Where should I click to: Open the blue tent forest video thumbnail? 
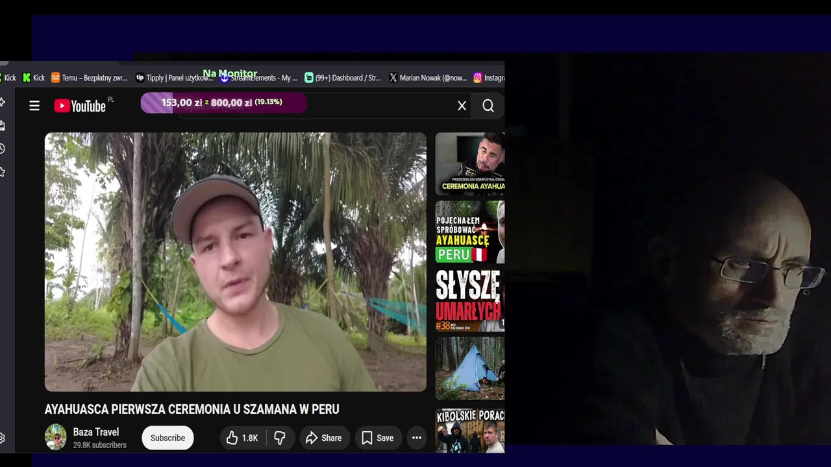click(x=470, y=368)
